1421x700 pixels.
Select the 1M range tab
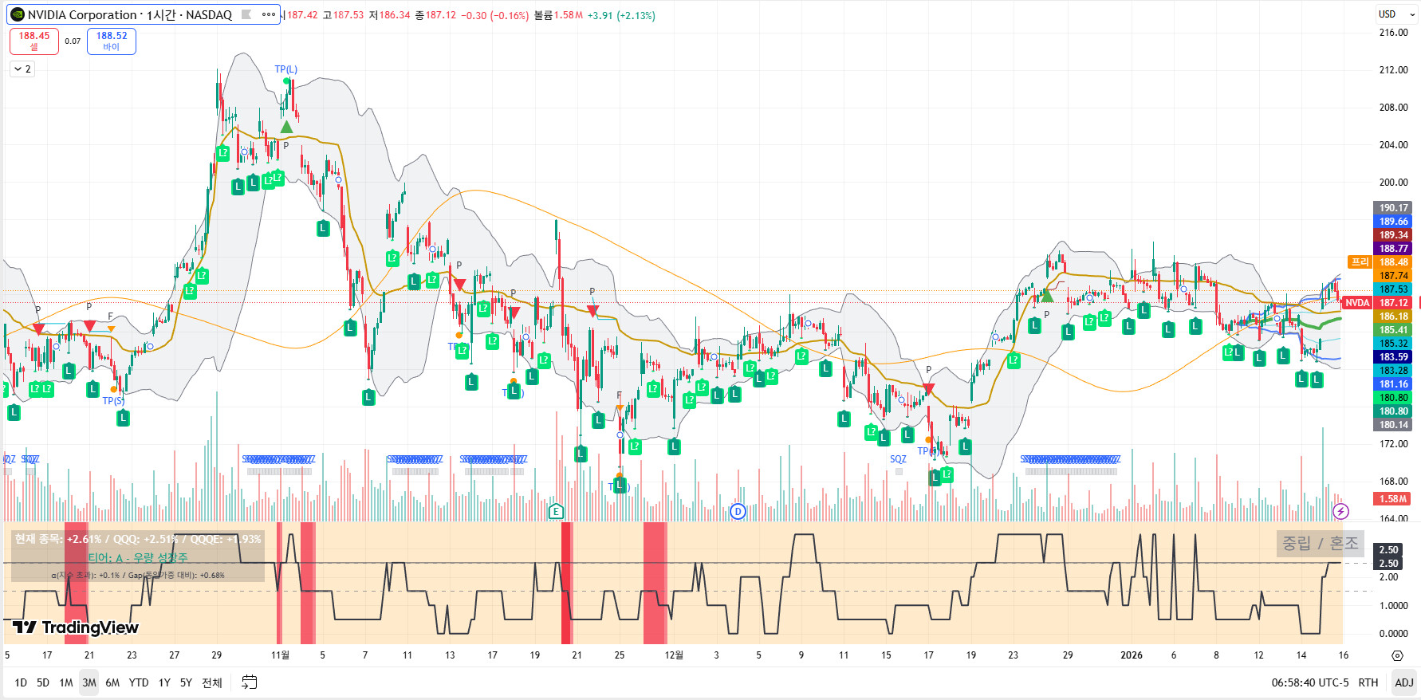coord(66,682)
